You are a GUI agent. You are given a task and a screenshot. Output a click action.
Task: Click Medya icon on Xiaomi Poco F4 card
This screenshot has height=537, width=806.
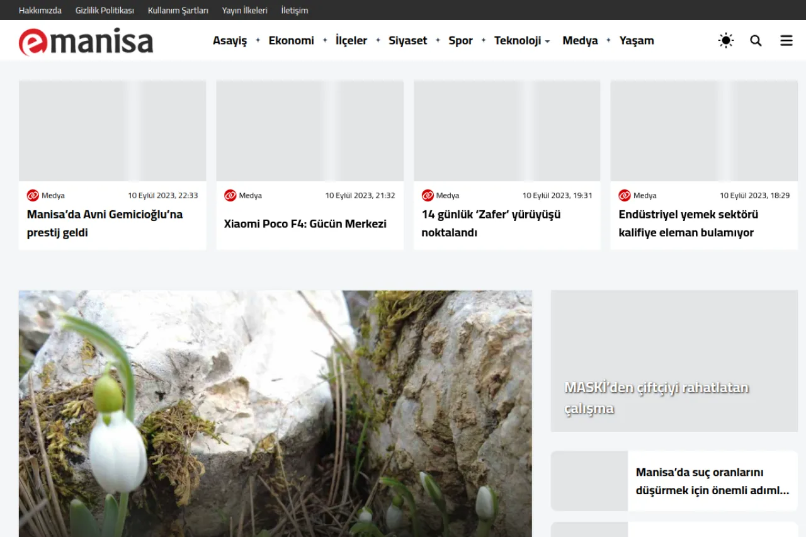pos(230,195)
